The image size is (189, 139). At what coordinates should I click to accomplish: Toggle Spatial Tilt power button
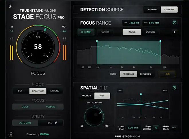click(x=174, y=88)
